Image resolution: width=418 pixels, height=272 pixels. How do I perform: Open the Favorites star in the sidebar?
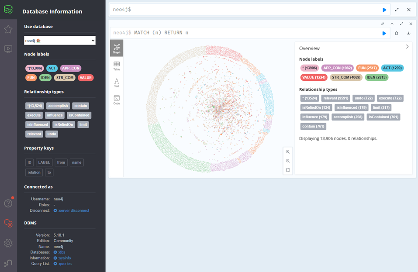[8, 29]
